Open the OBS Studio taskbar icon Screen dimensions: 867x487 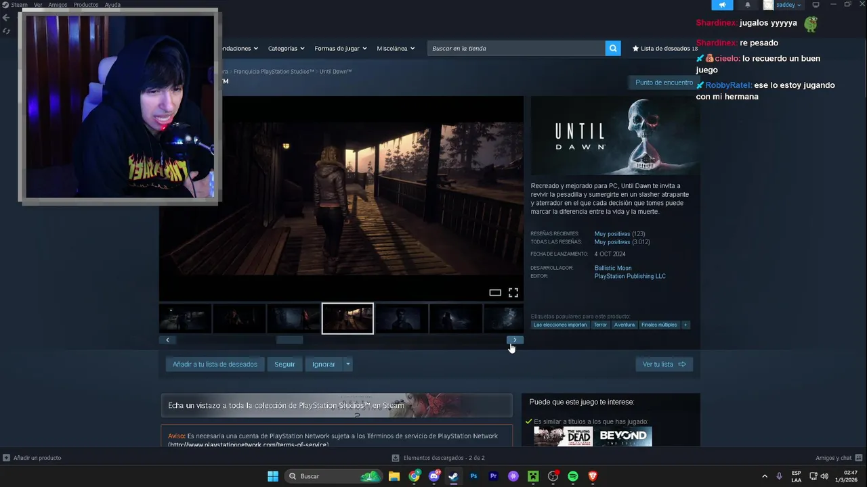[x=553, y=476]
